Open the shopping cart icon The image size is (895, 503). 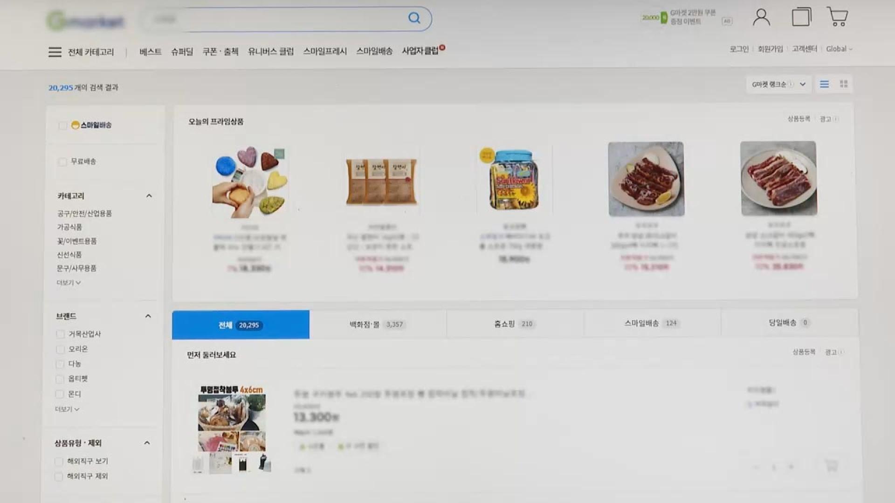(837, 17)
